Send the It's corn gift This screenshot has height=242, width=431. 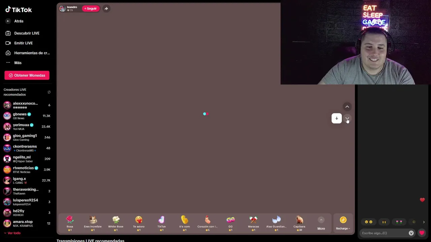185,224
